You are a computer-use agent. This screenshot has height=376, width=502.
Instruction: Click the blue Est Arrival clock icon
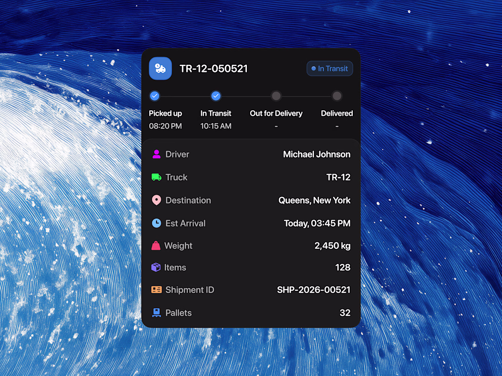(156, 223)
